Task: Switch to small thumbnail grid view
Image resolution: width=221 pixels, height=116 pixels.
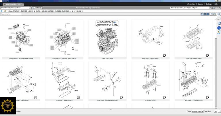Action: (202, 14)
